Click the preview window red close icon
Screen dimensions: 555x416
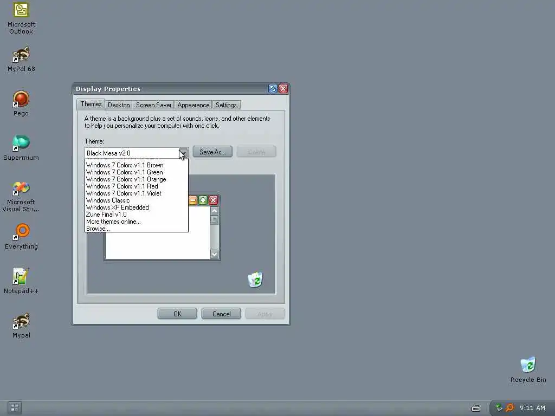213,200
